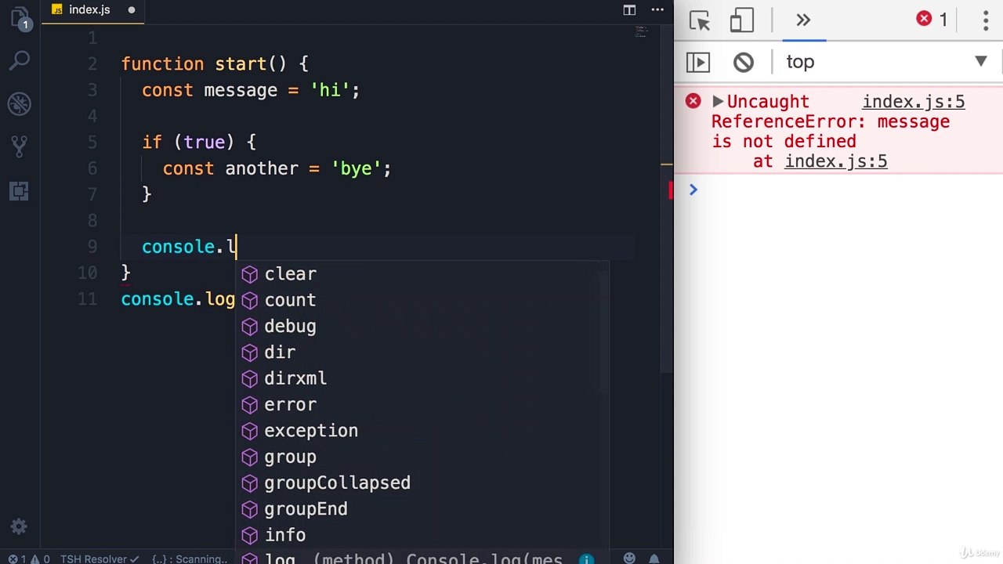The width and height of the screenshot is (1003, 564).
Task: Click the DevTools red error count badge
Action: pyautogui.click(x=932, y=20)
